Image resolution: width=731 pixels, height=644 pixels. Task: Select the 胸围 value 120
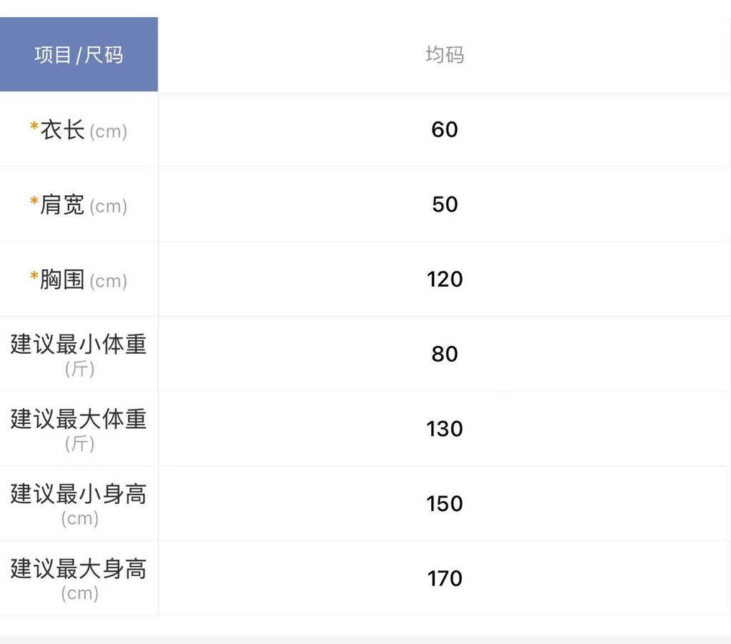coord(445,279)
